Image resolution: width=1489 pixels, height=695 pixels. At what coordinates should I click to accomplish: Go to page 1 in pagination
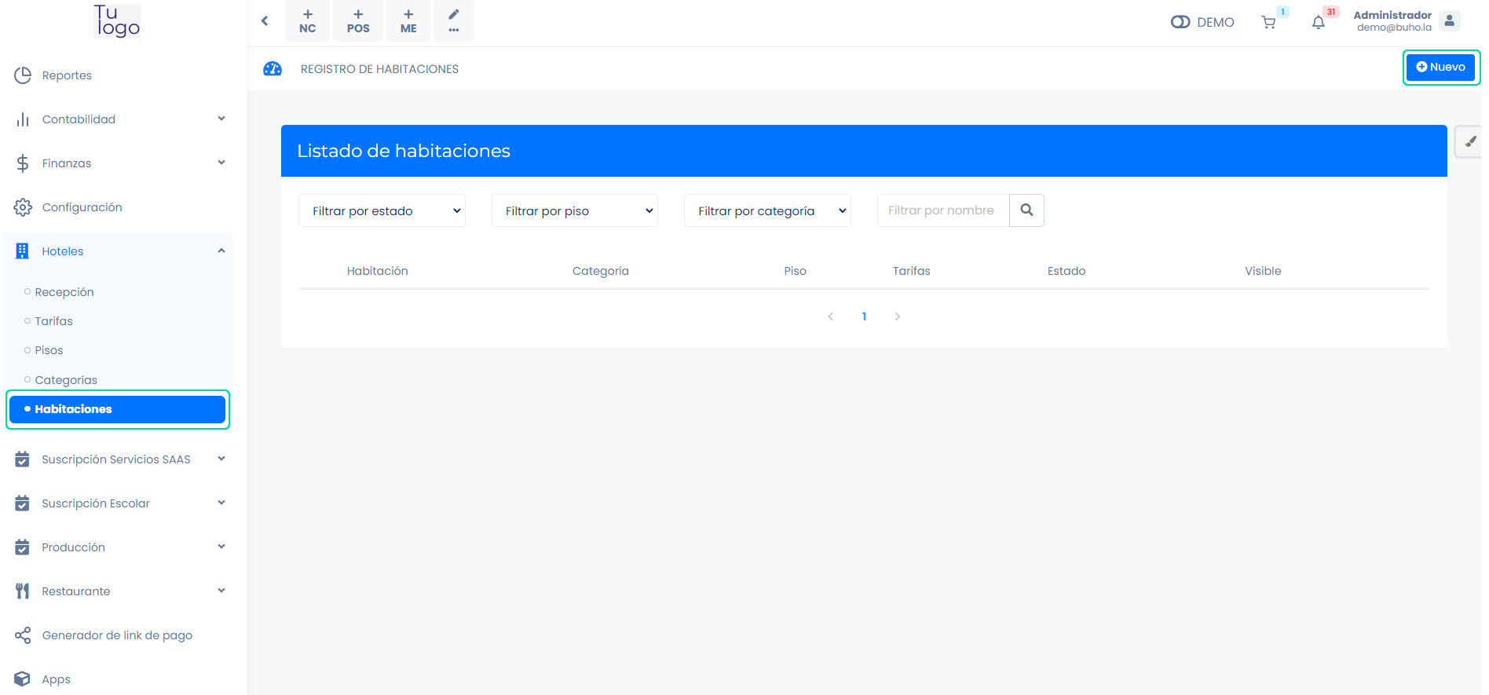[x=864, y=316]
